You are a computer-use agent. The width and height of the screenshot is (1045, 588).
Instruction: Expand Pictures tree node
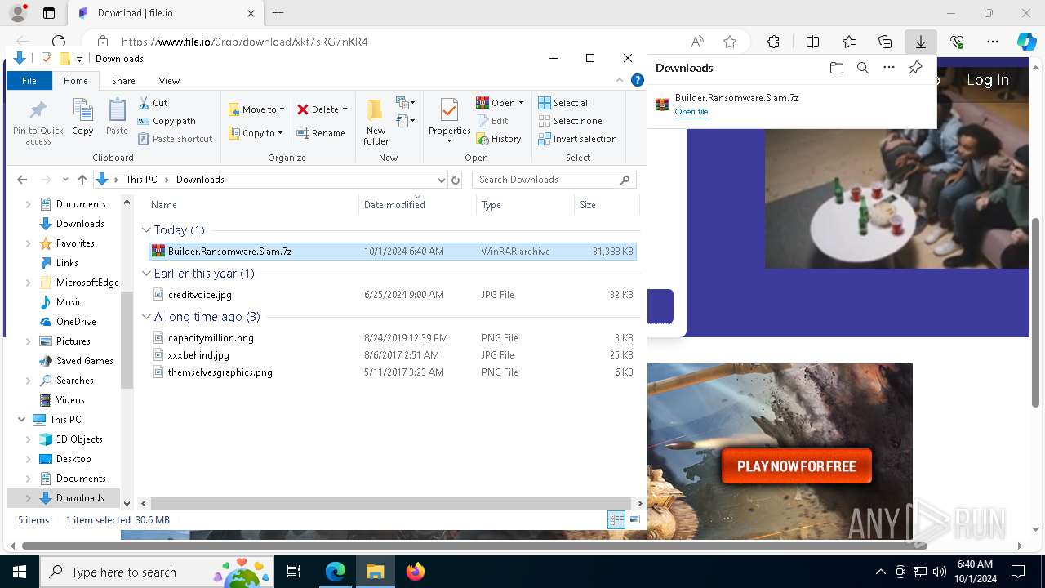tap(29, 341)
